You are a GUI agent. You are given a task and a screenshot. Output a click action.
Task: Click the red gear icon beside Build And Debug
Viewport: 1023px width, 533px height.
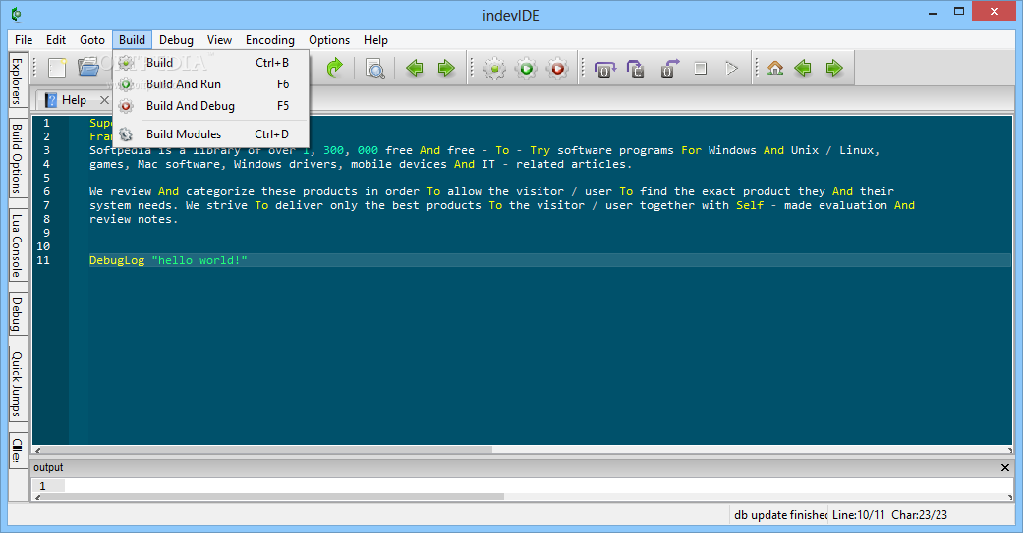[126, 106]
